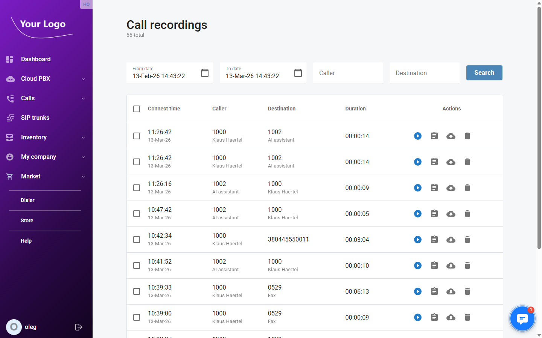542x338 pixels.
Task: Download the 10:39:33 Fax recording
Action: tap(451, 291)
